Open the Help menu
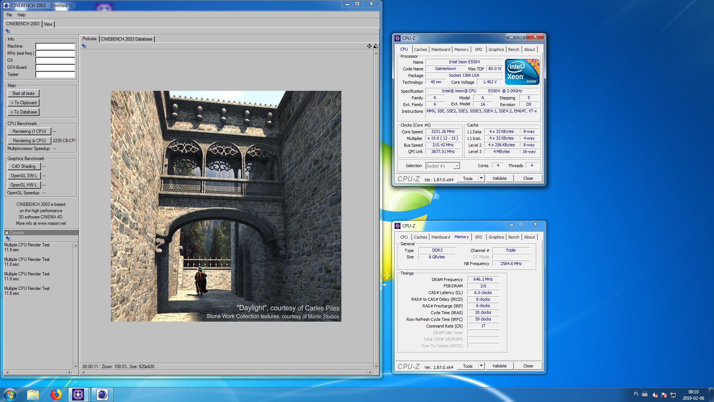The width and height of the screenshot is (714, 402). click(x=22, y=15)
